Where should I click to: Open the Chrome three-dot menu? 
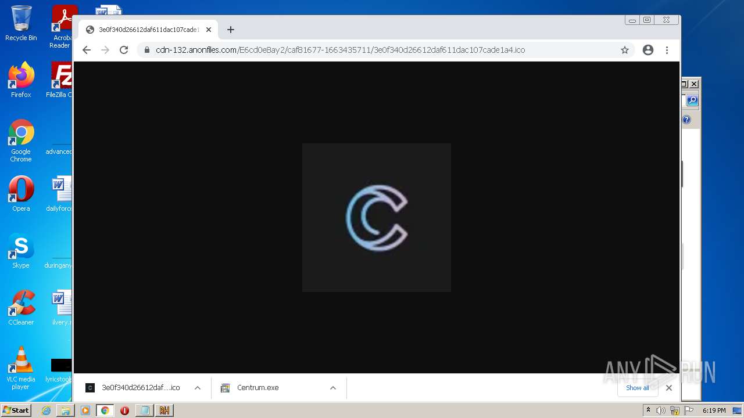667,50
